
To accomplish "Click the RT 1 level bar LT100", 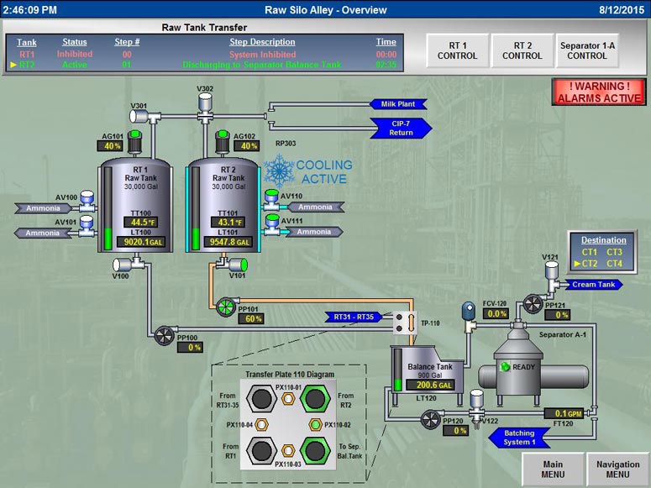I will tap(108, 210).
